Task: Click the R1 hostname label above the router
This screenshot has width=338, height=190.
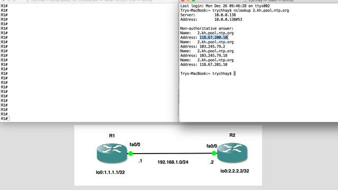Action: (x=112, y=136)
